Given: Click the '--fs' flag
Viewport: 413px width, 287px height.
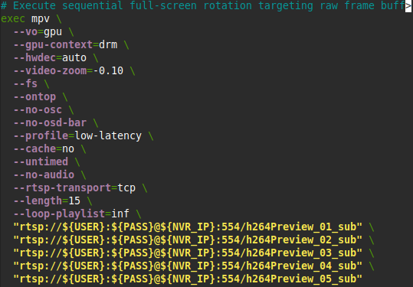Looking at the screenshot, I should coord(25,84).
